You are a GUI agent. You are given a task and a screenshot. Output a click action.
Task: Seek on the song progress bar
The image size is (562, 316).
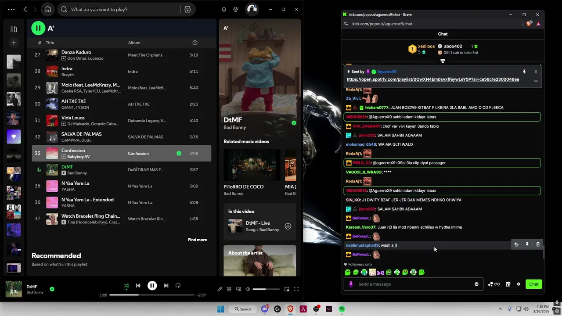coord(151,295)
